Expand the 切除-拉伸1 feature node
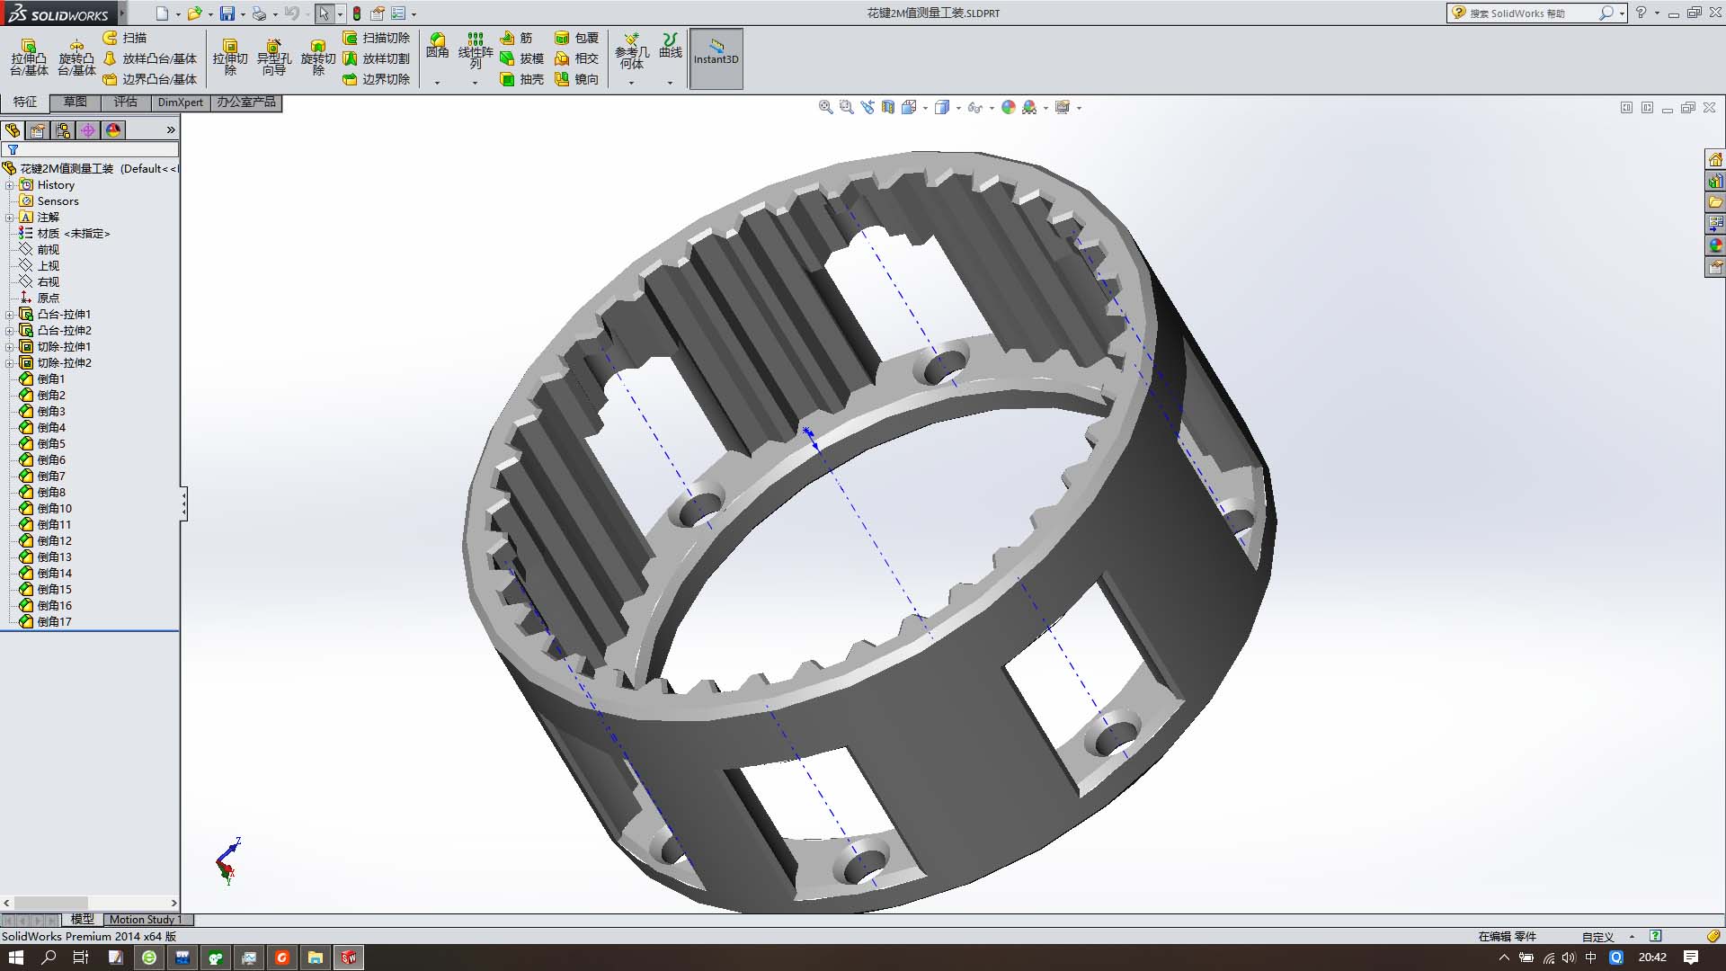This screenshot has width=1726, height=971. 10,347
